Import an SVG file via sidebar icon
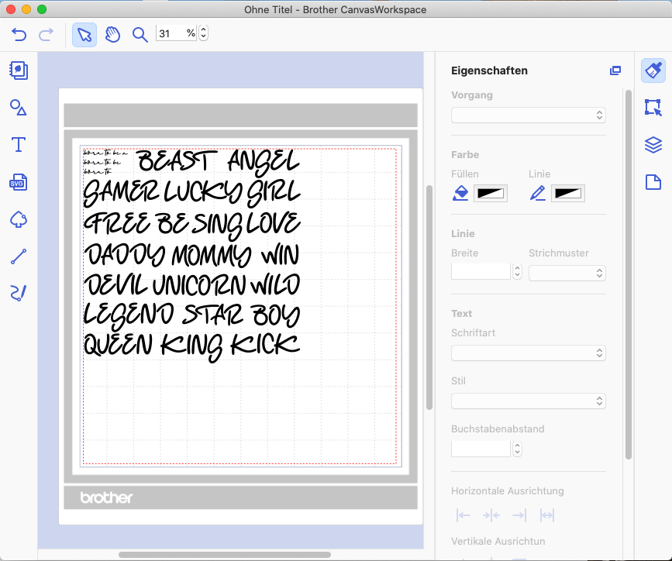 [19, 182]
